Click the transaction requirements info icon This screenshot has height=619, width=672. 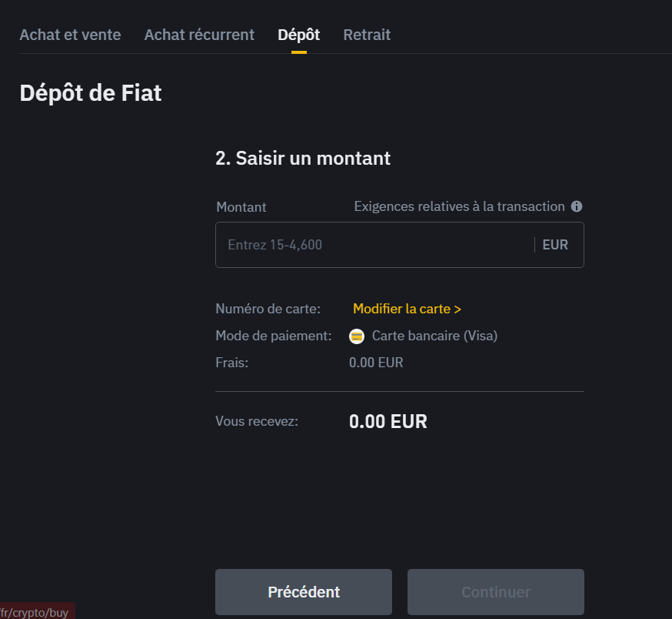click(x=577, y=206)
